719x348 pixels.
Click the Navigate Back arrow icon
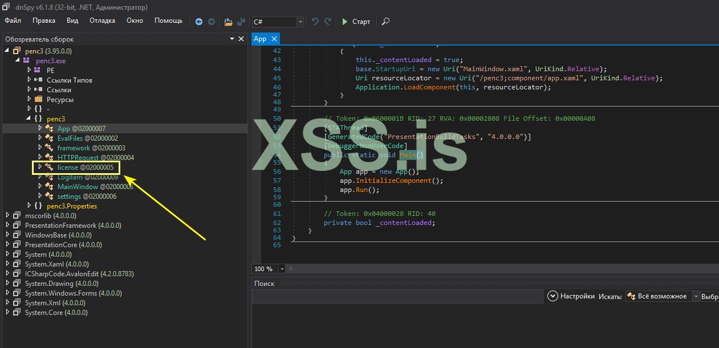pos(199,22)
